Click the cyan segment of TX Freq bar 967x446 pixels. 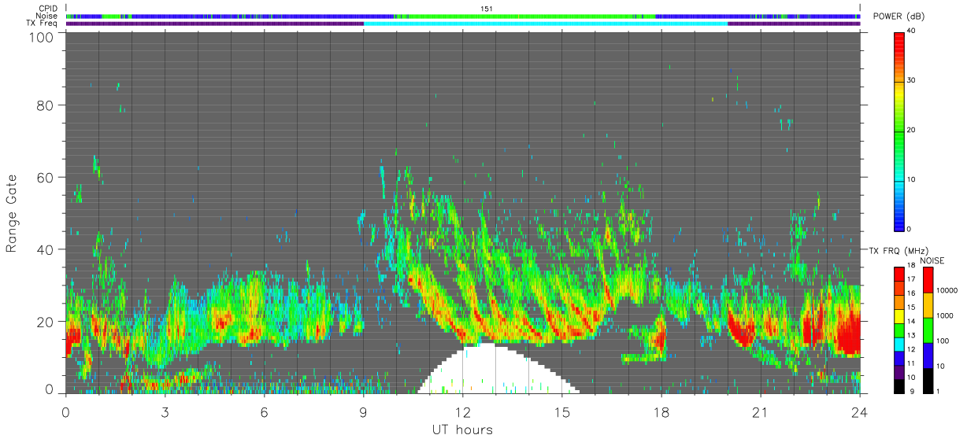click(545, 24)
